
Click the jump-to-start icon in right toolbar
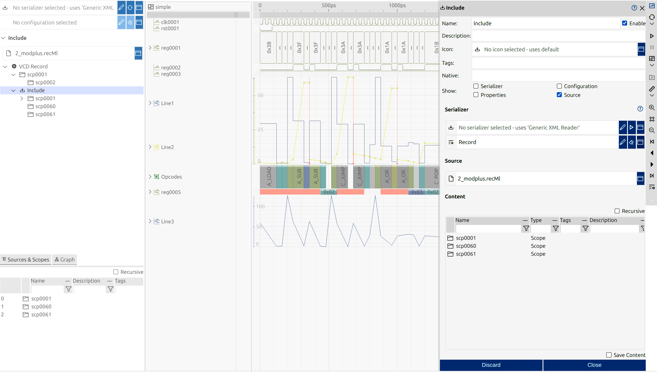coord(652,142)
